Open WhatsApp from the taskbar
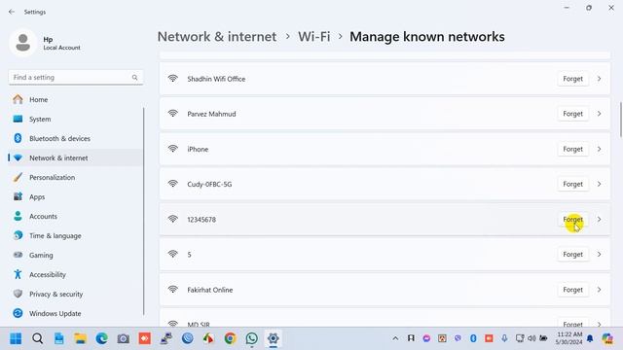Image resolution: width=623 pixels, height=350 pixels. 251,338
